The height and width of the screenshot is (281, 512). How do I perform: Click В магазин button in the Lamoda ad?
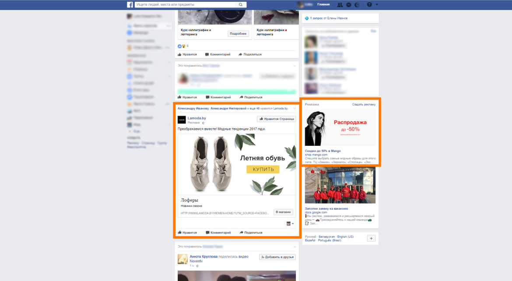tap(283, 212)
